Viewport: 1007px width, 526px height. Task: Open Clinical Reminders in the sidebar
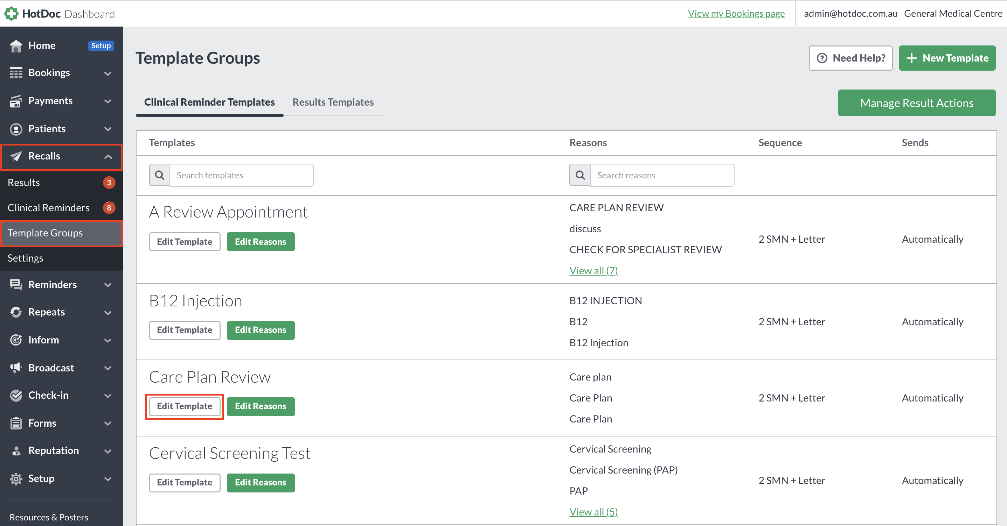click(x=61, y=208)
